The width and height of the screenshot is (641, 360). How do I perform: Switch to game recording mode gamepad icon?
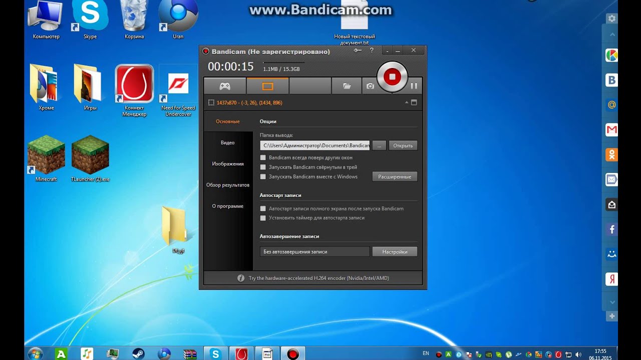pos(225,86)
